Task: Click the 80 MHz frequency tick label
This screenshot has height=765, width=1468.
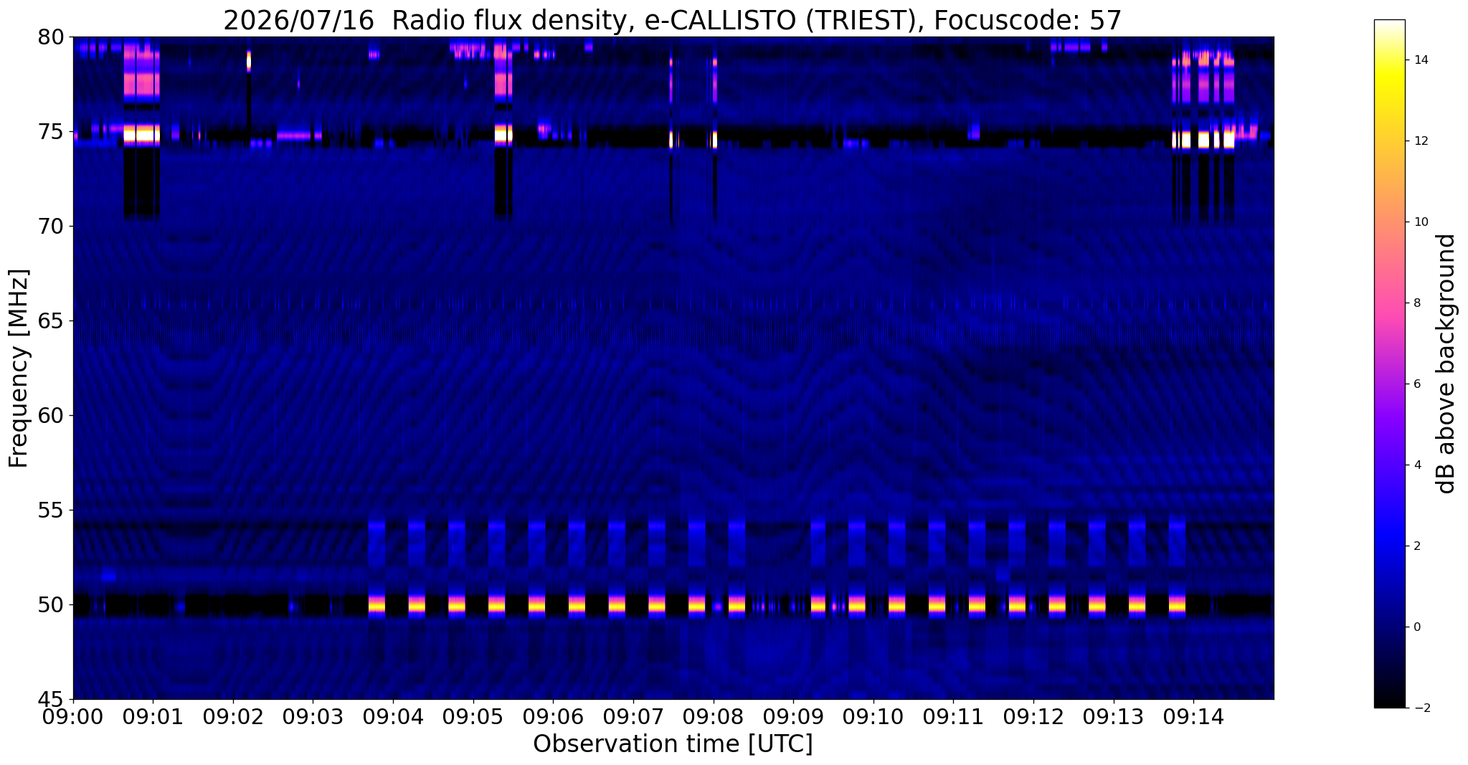Action: pos(50,37)
